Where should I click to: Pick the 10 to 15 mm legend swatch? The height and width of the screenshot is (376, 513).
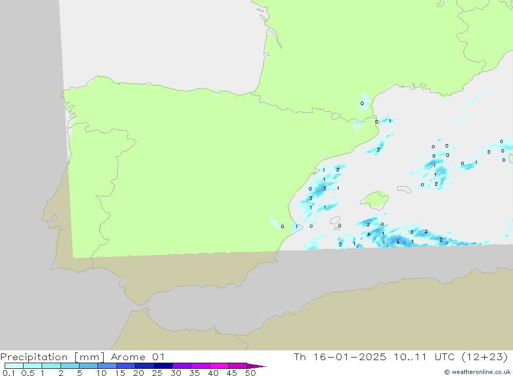coord(107,366)
